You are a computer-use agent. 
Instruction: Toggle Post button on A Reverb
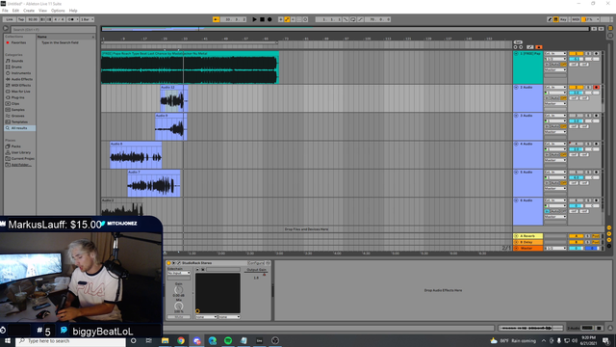pos(596,236)
